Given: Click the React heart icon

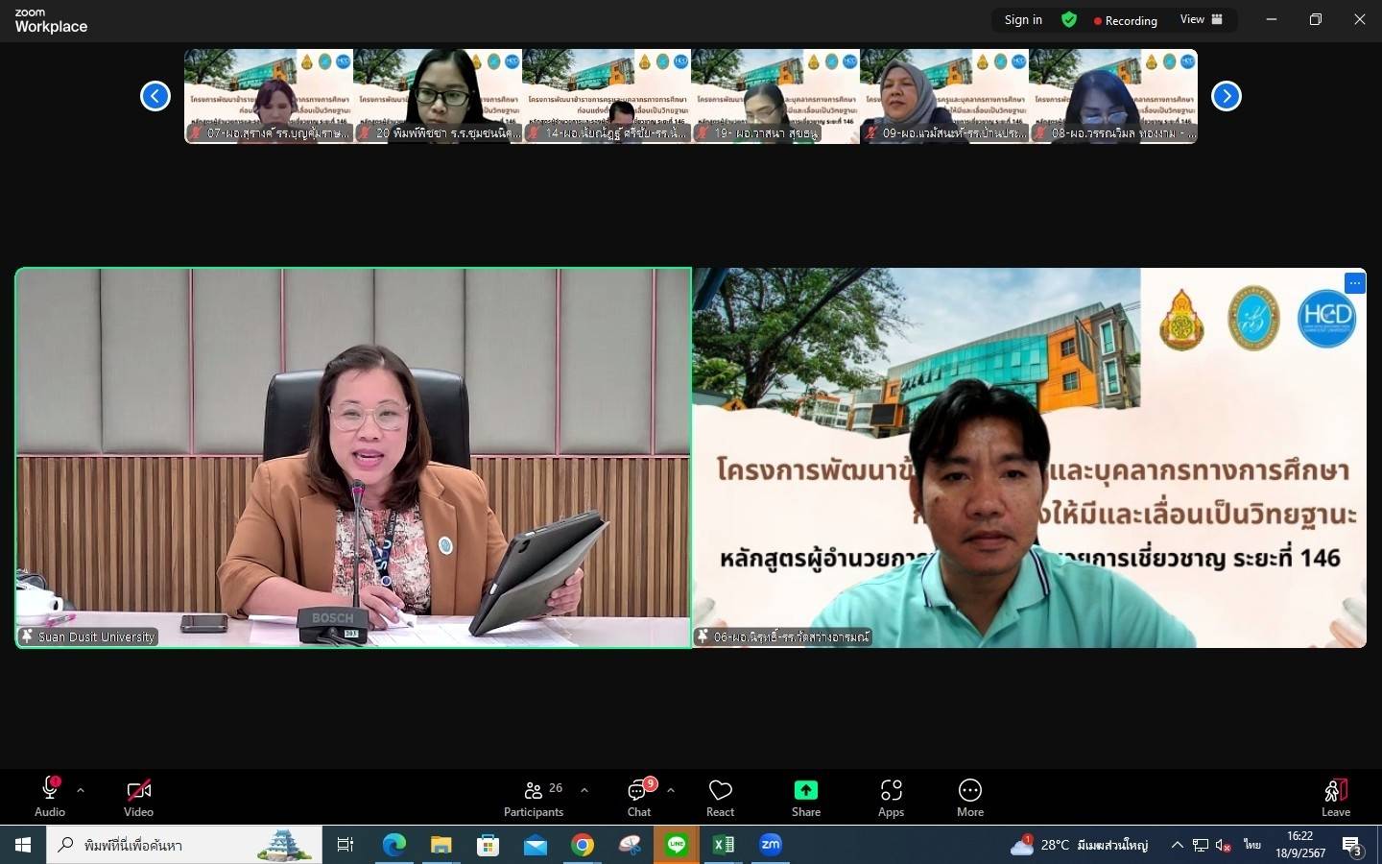Looking at the screenshot, I should point(720,797).
